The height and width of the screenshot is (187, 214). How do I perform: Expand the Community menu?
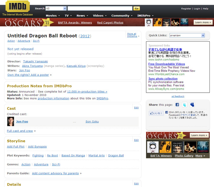[122, 16]
